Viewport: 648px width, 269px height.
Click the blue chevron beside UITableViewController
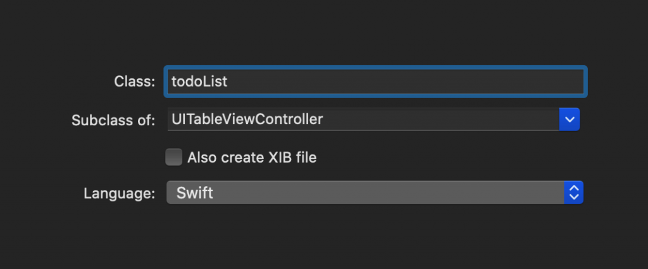pyautogui.click(x=570, y=119)
